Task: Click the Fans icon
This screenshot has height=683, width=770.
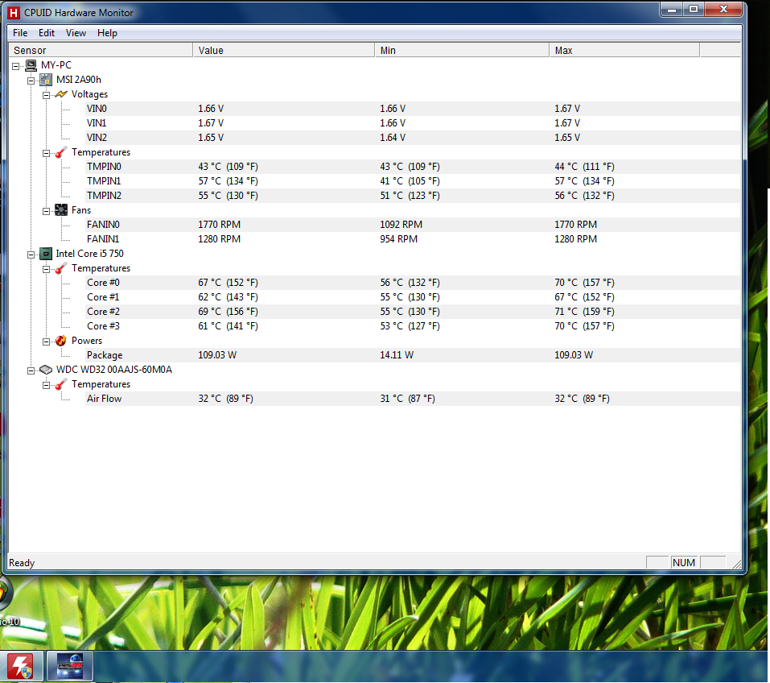Action: tap(61, 210)
